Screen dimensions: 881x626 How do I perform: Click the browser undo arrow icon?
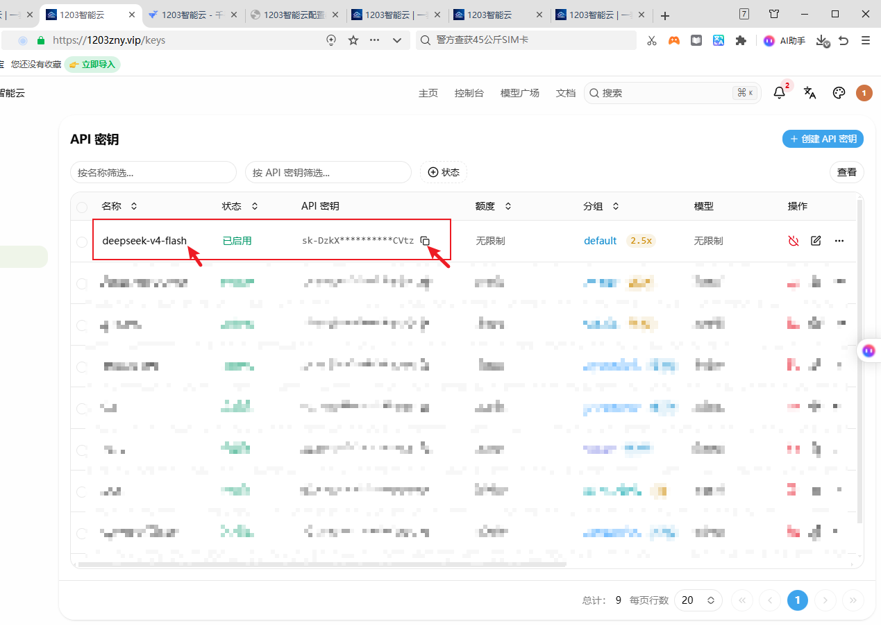click(x=844, y=41)
